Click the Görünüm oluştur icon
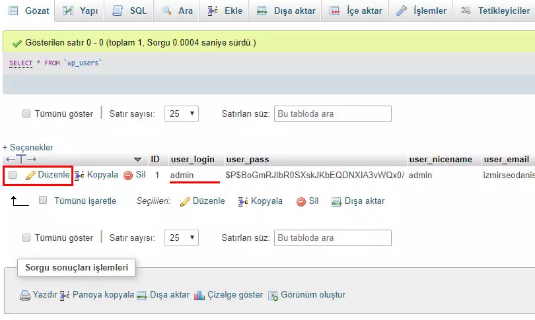 coord(273,295)
